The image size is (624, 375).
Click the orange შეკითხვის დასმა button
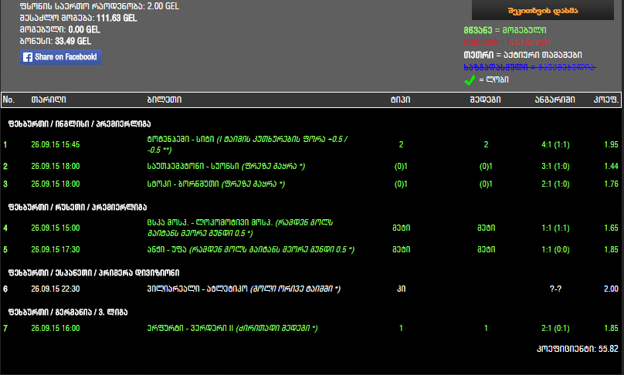tap(543, 10)
